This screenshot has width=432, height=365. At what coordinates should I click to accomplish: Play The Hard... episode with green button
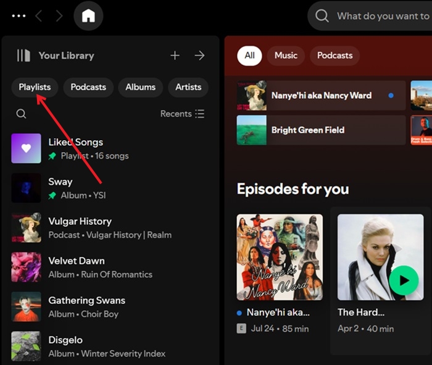[404, 280]
